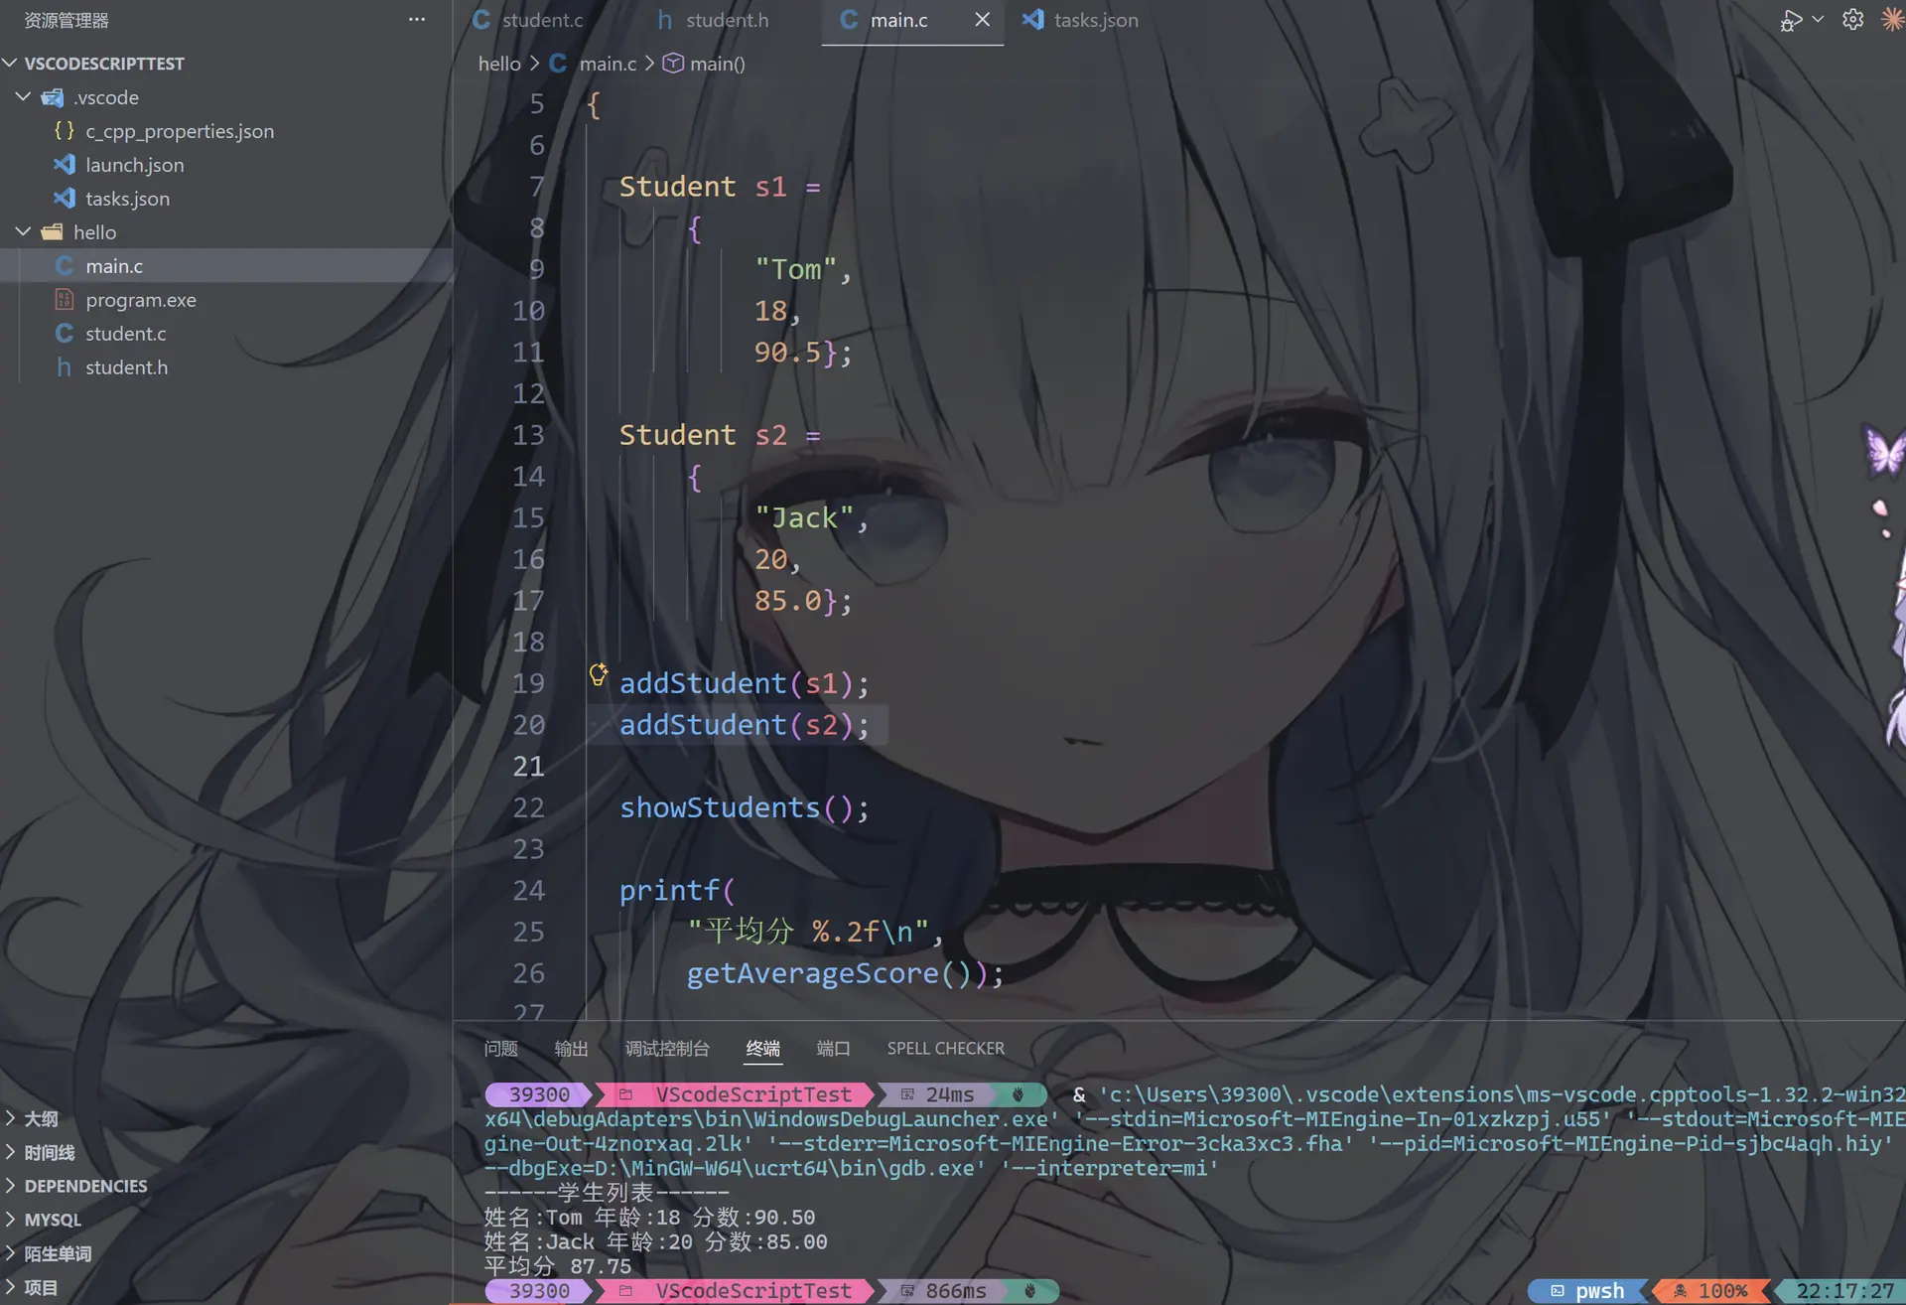Click the 866ms duration segment in prompt
Image resolution: width=1906 pixels, height=1305 pixels.
(x=945, y=1290)
